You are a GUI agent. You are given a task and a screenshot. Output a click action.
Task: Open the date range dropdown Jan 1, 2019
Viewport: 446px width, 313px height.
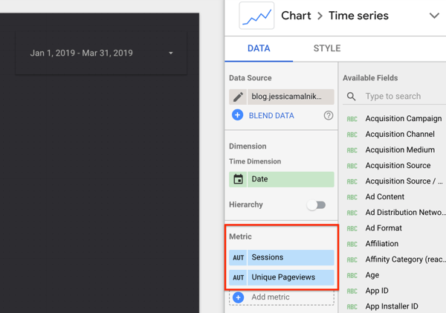(x=101, y=53)
